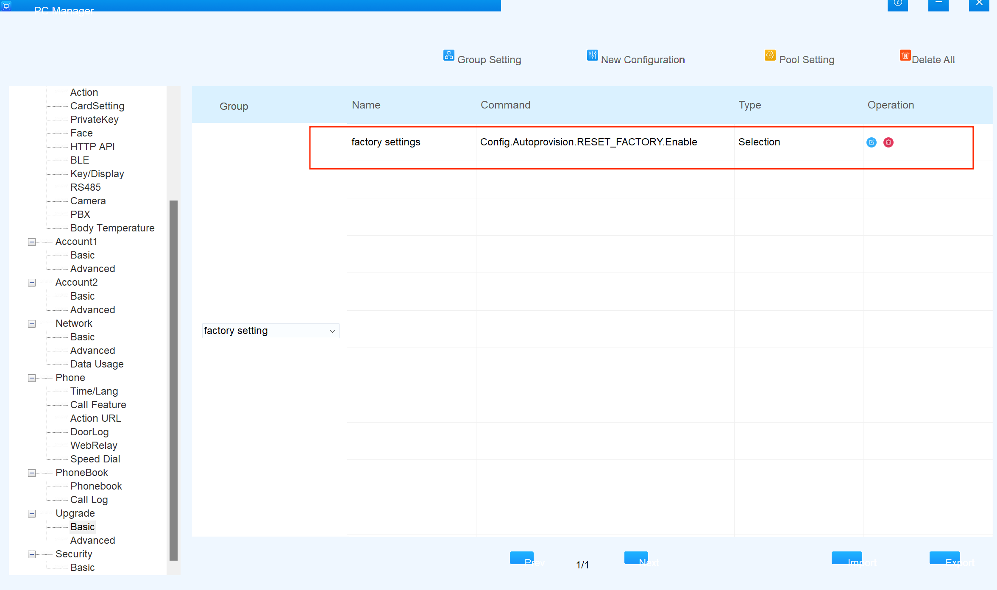Select Advanced under Account2
Image resolution: width=997 pixels, height=590 pixels.
(92, 310)
